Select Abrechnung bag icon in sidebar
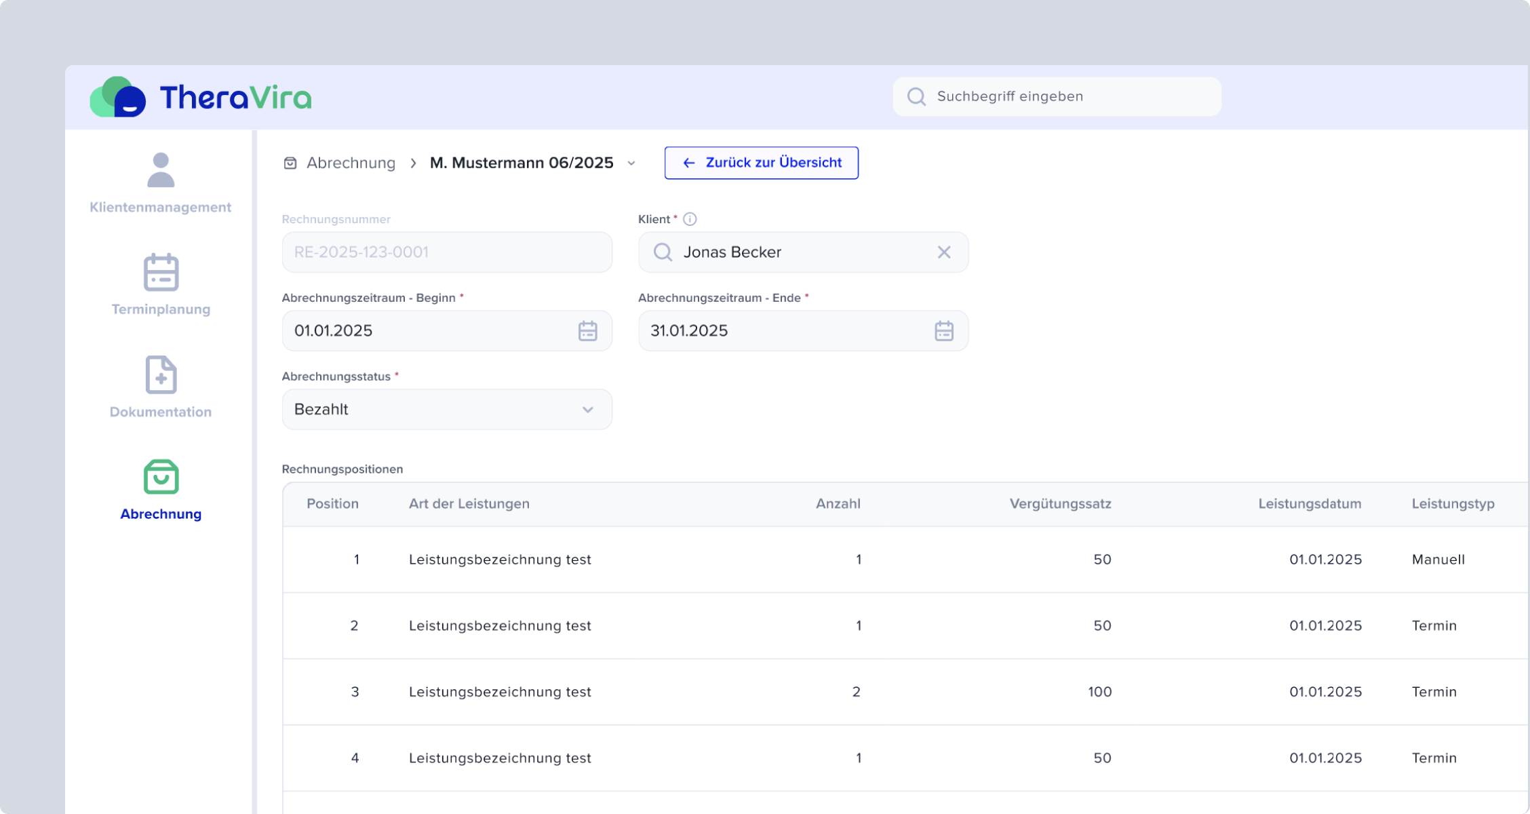This screenshot has height=814, width=1530. (161, 477)
